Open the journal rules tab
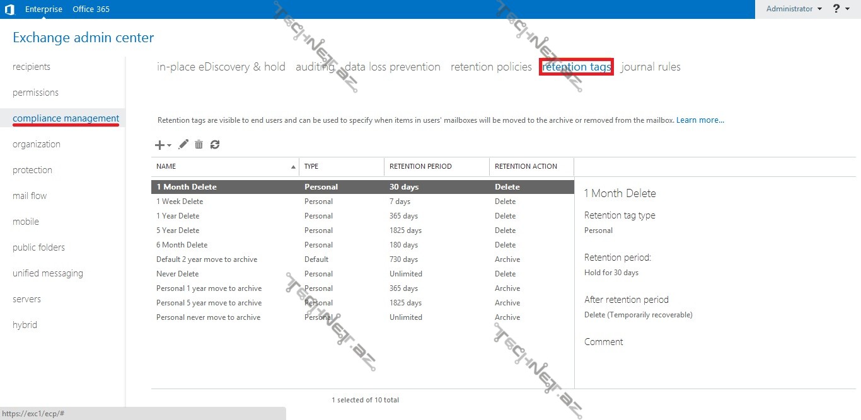 click(x=650, y=67)
